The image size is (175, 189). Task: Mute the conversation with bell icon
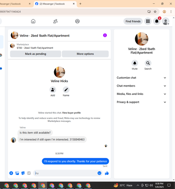click(x=134, y=63)
